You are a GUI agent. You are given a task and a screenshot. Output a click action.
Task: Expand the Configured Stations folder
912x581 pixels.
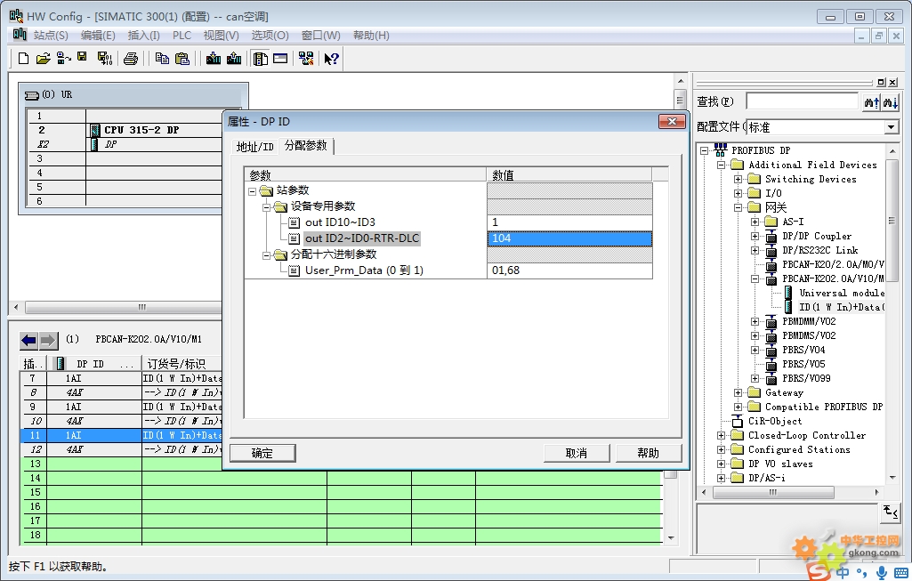tap(722, 449)
